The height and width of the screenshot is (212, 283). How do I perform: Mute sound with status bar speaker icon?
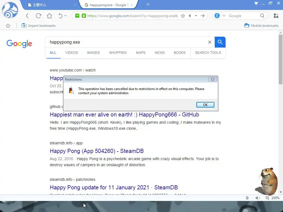(258, 198)
